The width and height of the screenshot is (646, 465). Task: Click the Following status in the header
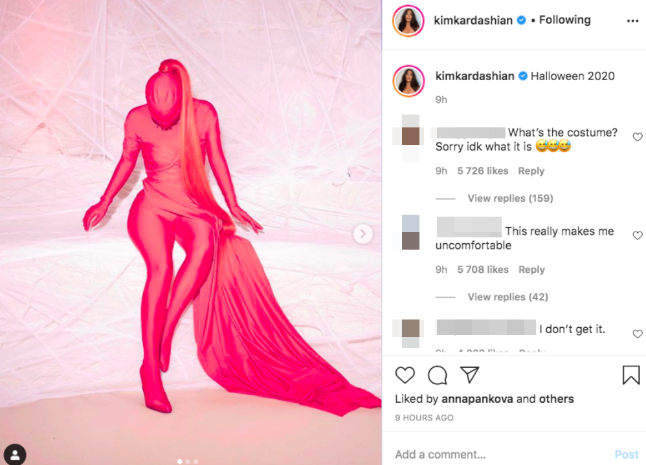coord(565,20)
